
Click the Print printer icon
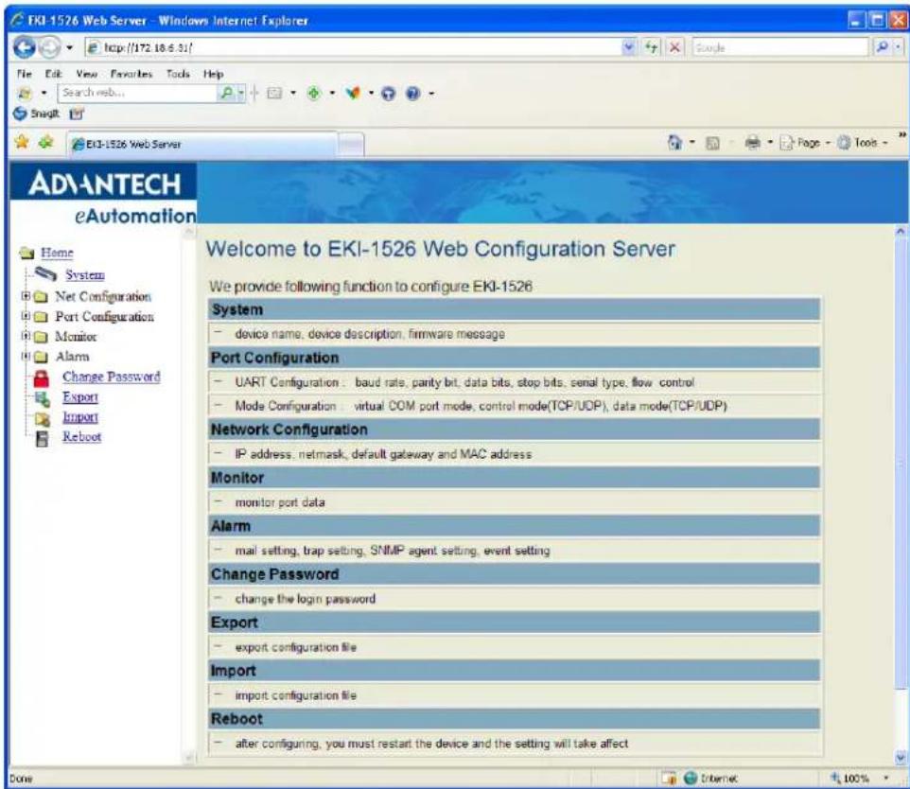click(x=753, y=142)
